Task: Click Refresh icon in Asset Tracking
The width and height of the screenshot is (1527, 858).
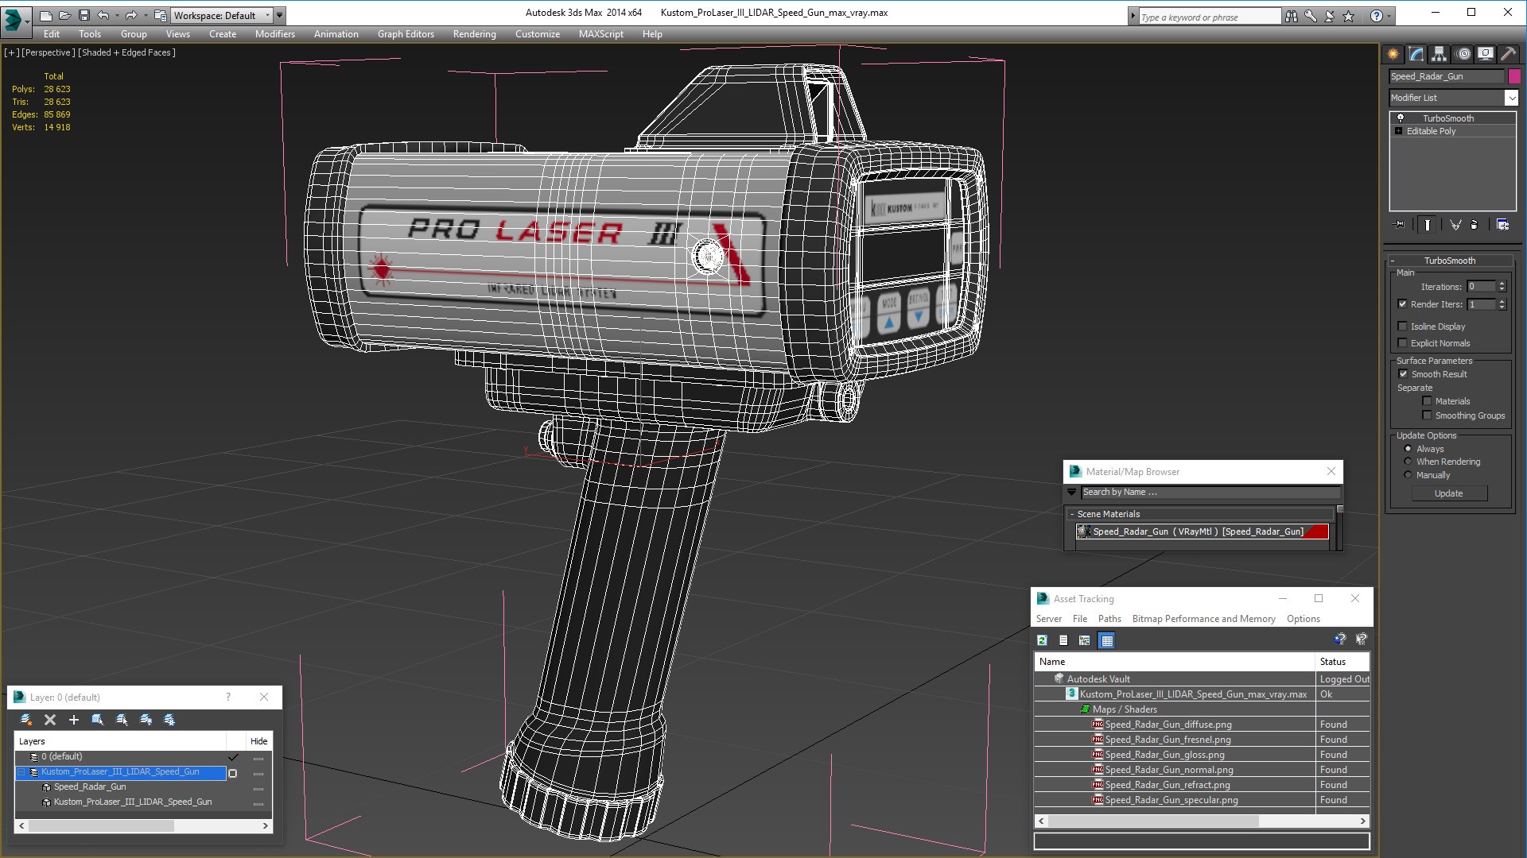Action: [1042, 640]
